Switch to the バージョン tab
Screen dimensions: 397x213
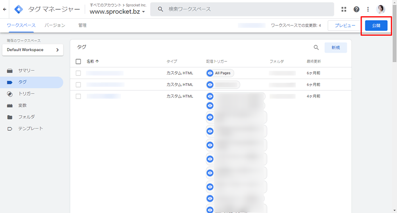click(x=55, y=25)
